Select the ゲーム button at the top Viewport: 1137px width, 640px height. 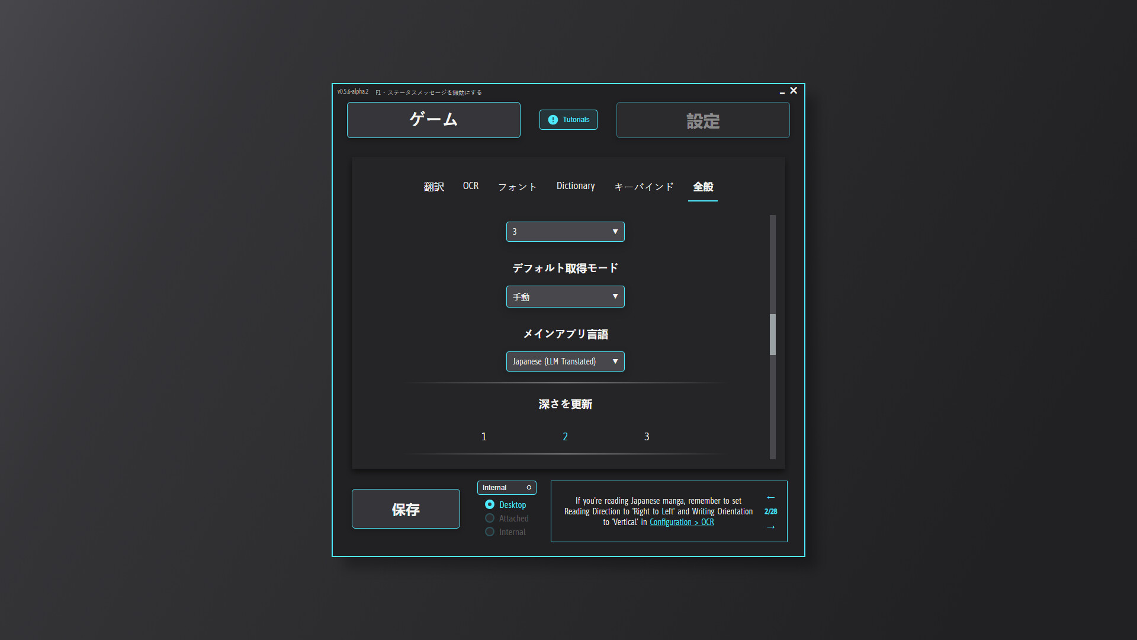[433, 120]
